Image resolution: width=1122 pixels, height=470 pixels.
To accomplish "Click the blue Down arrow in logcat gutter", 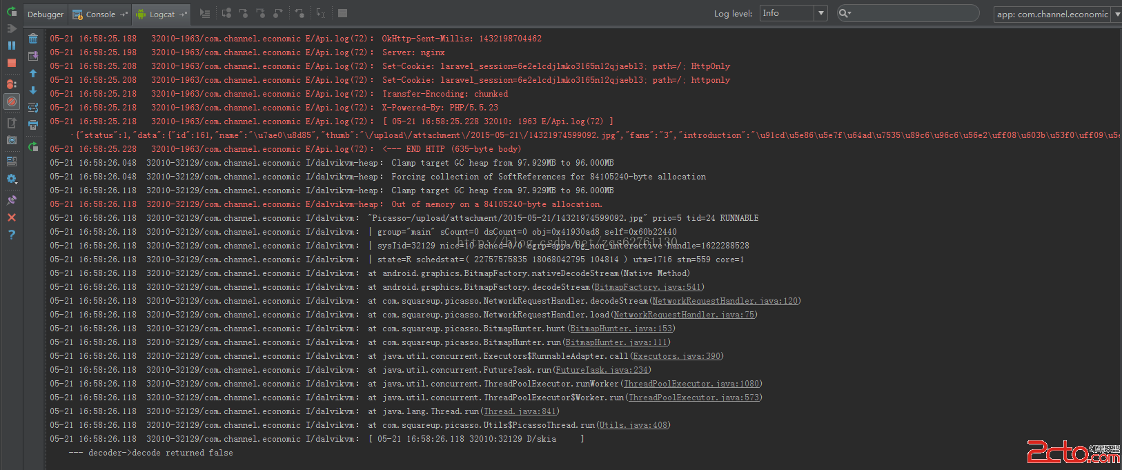I will (33, 90).
